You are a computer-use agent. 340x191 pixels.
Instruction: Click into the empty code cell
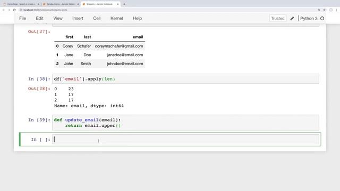(185, 139)
